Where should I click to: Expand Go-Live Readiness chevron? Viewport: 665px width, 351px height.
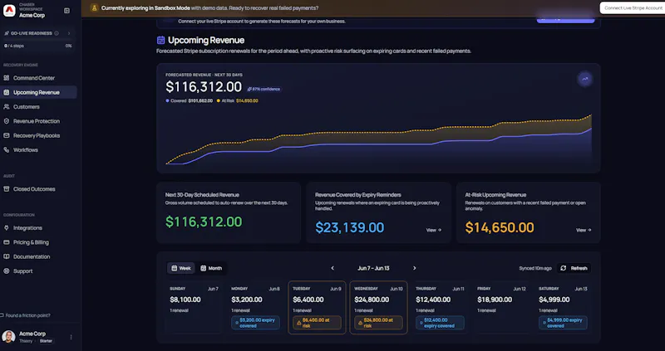coord(69,33)
